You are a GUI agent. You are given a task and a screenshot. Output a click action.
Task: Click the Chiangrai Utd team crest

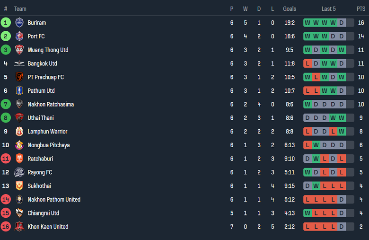[x=19, y=213]
